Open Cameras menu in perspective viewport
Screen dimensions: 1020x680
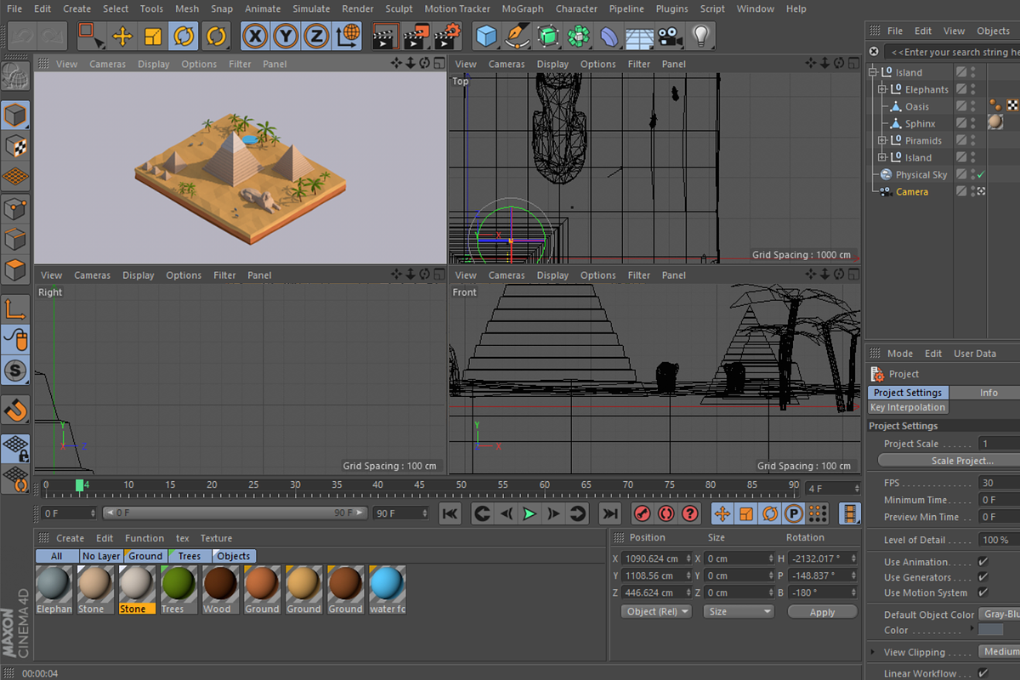[x=107, y=64]
